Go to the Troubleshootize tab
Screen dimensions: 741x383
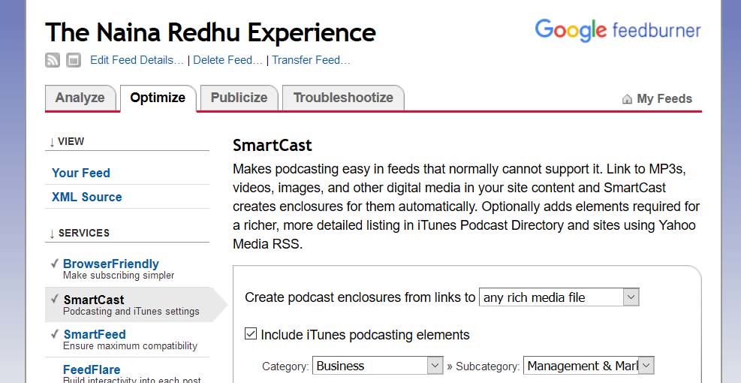click(x=343, y=98)
